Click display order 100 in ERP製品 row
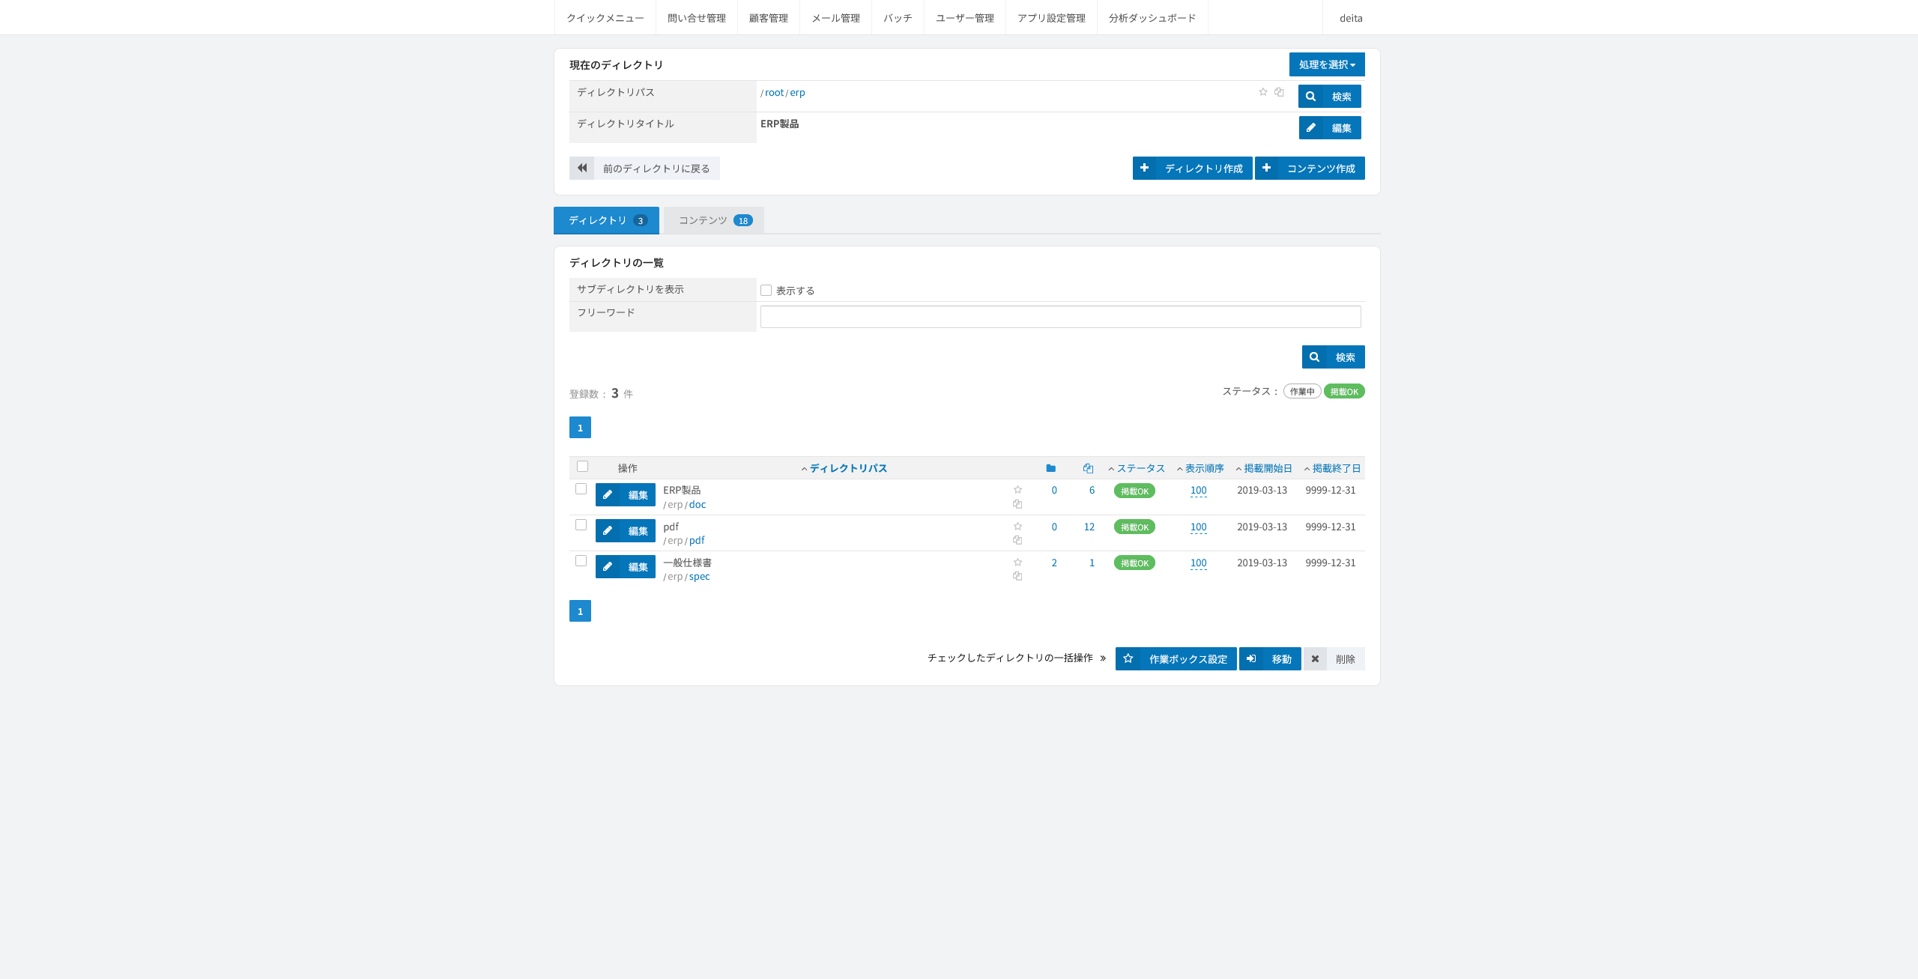 tap(1199, 491)
